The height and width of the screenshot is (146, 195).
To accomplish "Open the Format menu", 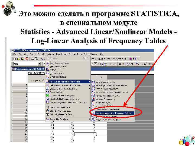I will (x=41, y=54).
